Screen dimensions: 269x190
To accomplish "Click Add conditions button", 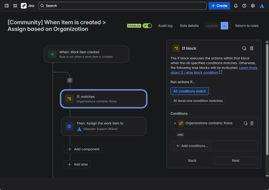I will [x=192, y=146].
